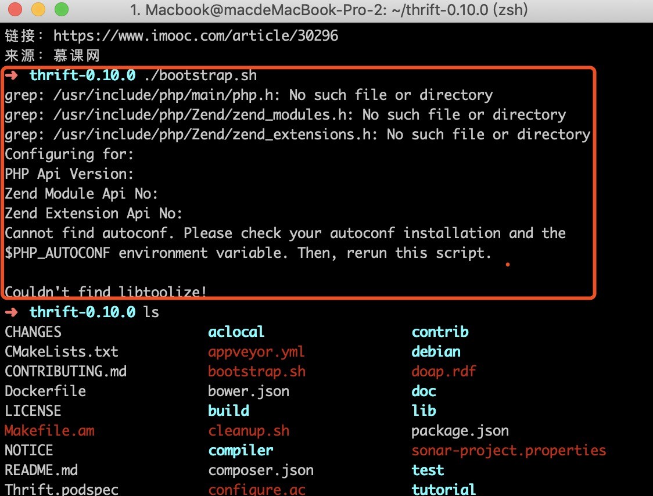Click the zend_modules.h error line

pos(285,114)
